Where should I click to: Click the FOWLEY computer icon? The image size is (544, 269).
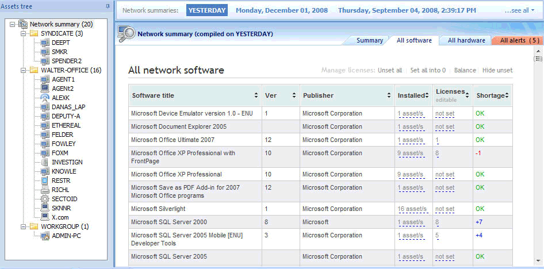pos(45,144)
